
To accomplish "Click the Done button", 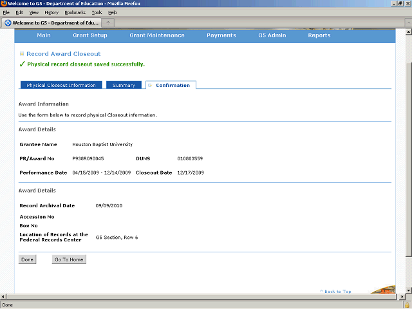I will pos(27,259).
